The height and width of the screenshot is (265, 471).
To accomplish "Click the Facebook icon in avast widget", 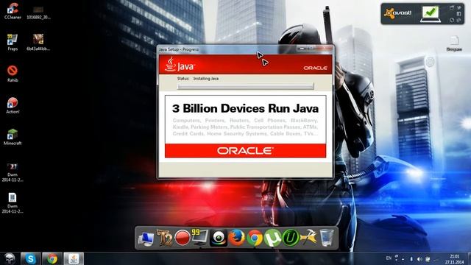I will [458, 14].
